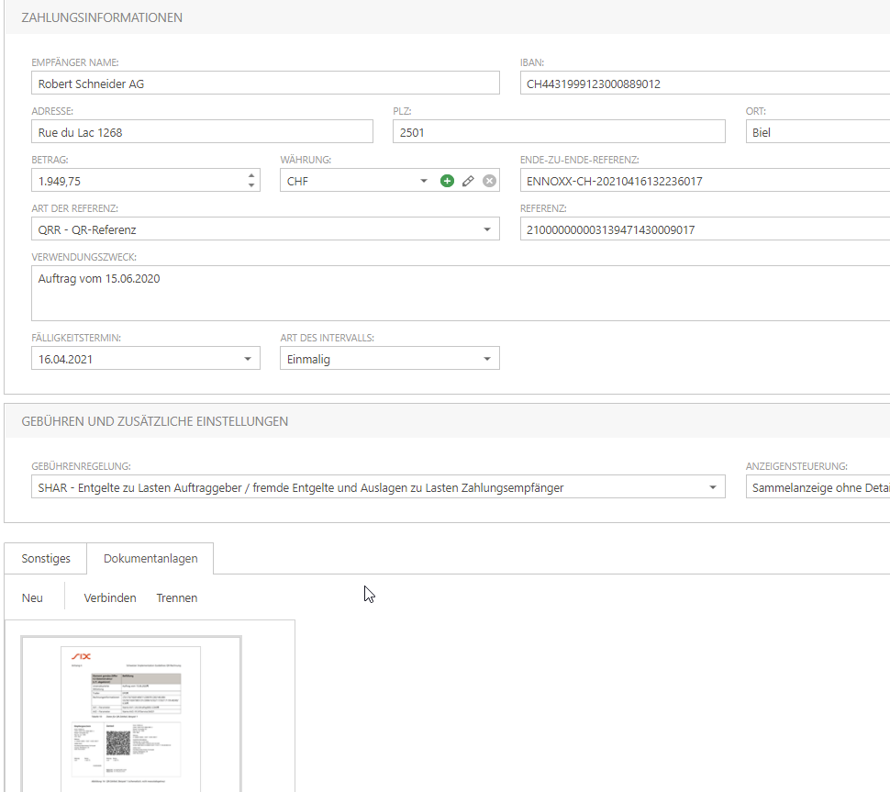Click the gray clear currency icon

[x=489, y=181]
